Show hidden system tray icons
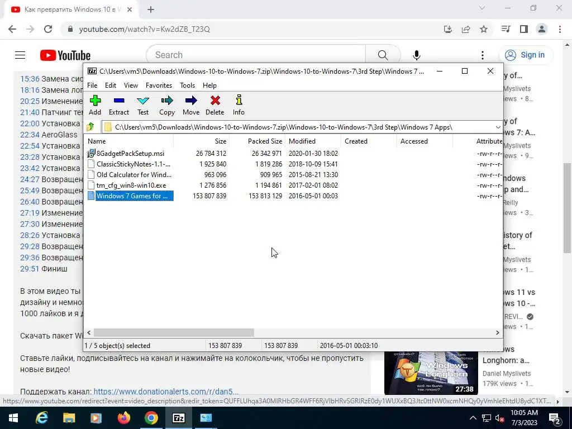 473,418
